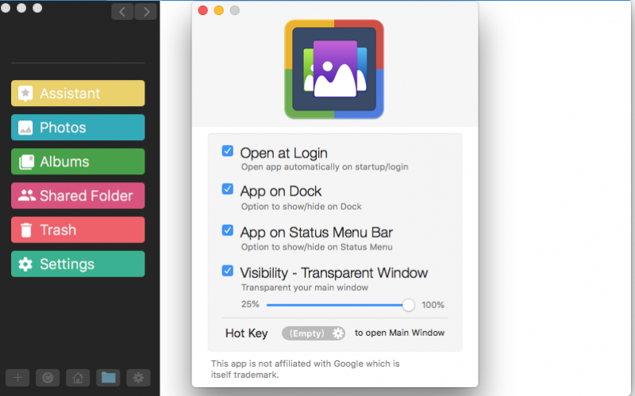Click "Transparent your main window" text
The width and height of the screenshot is (635, 396).
[305, 287]
